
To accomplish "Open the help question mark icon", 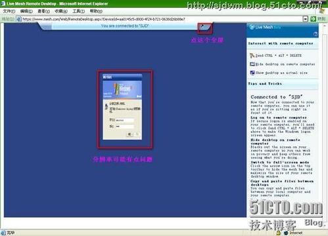I will point(316,34).
